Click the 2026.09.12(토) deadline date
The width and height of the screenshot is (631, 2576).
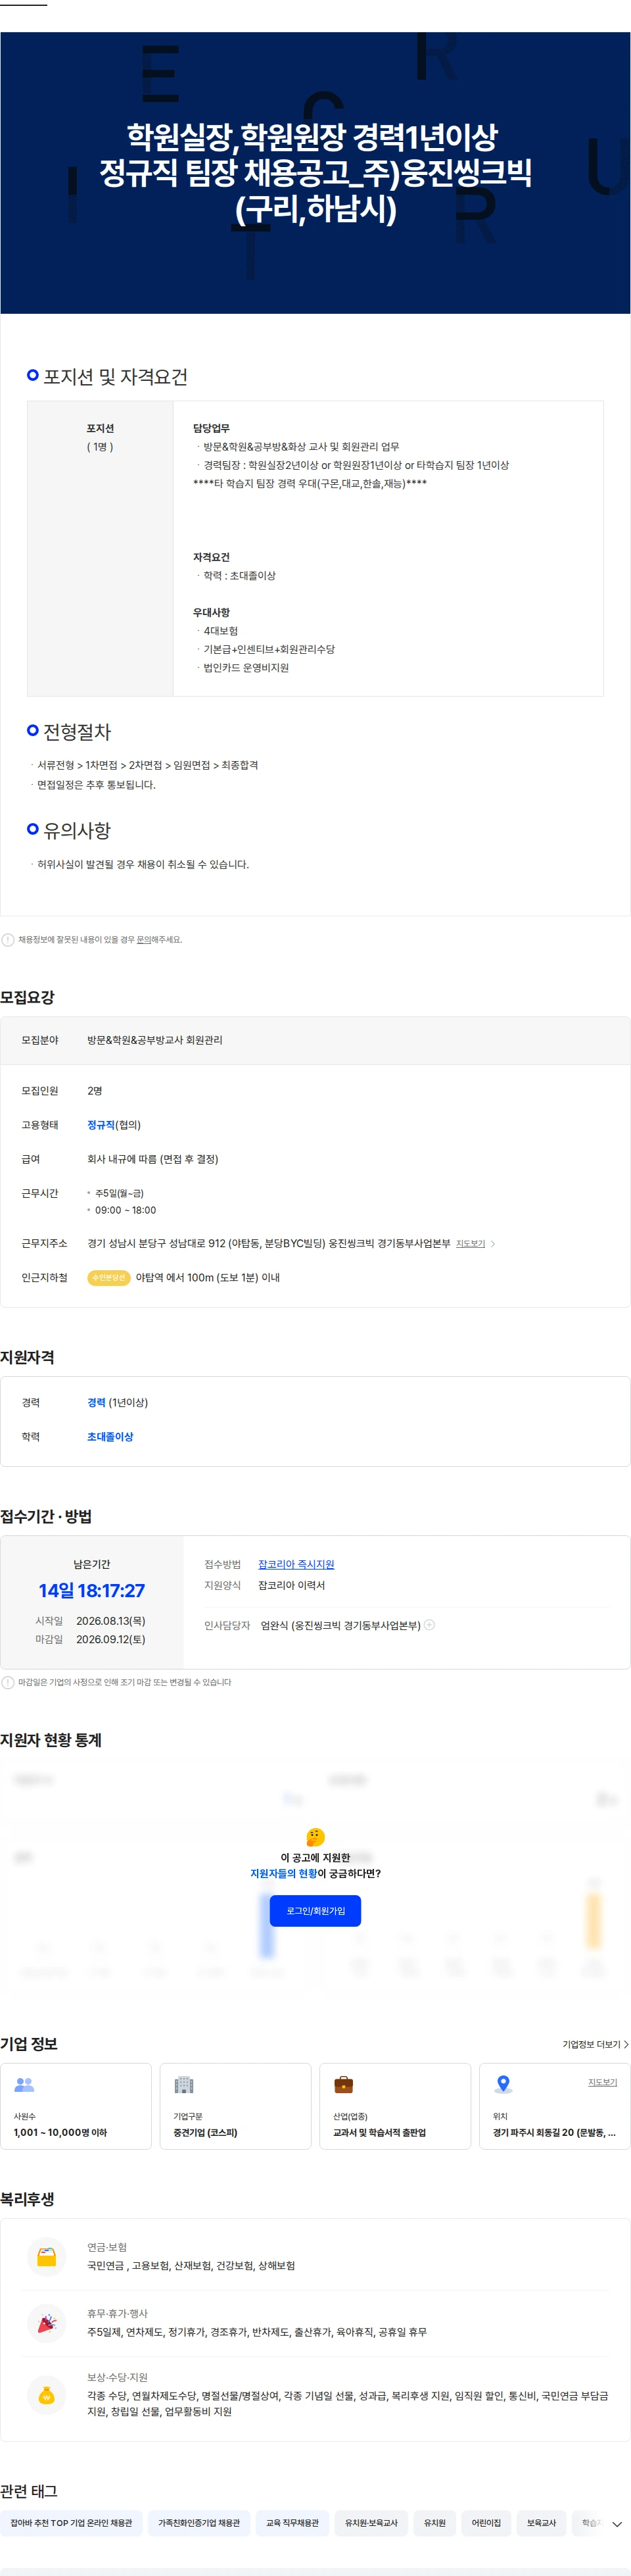click(x=111, y=1640)
